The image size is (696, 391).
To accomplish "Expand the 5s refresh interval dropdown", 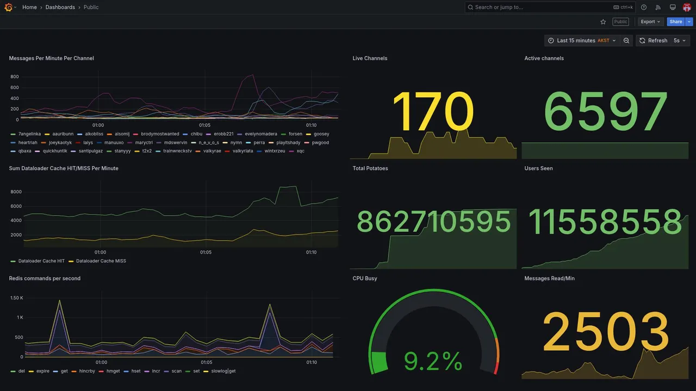I will [x=680, y=41].
